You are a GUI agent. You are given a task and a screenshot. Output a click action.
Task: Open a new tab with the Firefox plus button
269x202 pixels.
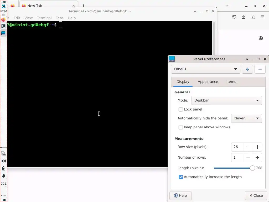tap(83, 6)
